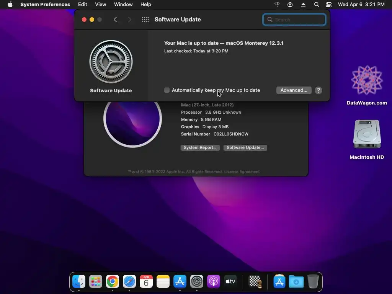Open the Apple menu

click(x=10, y=5)
